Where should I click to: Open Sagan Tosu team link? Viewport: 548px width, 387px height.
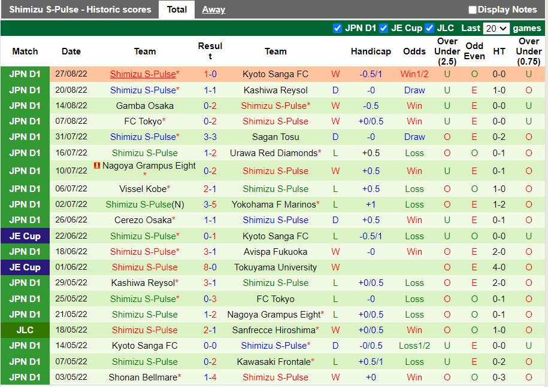tap(275, 137)
